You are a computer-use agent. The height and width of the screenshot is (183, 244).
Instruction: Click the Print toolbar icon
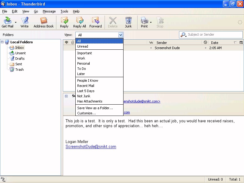coord(144,22)
